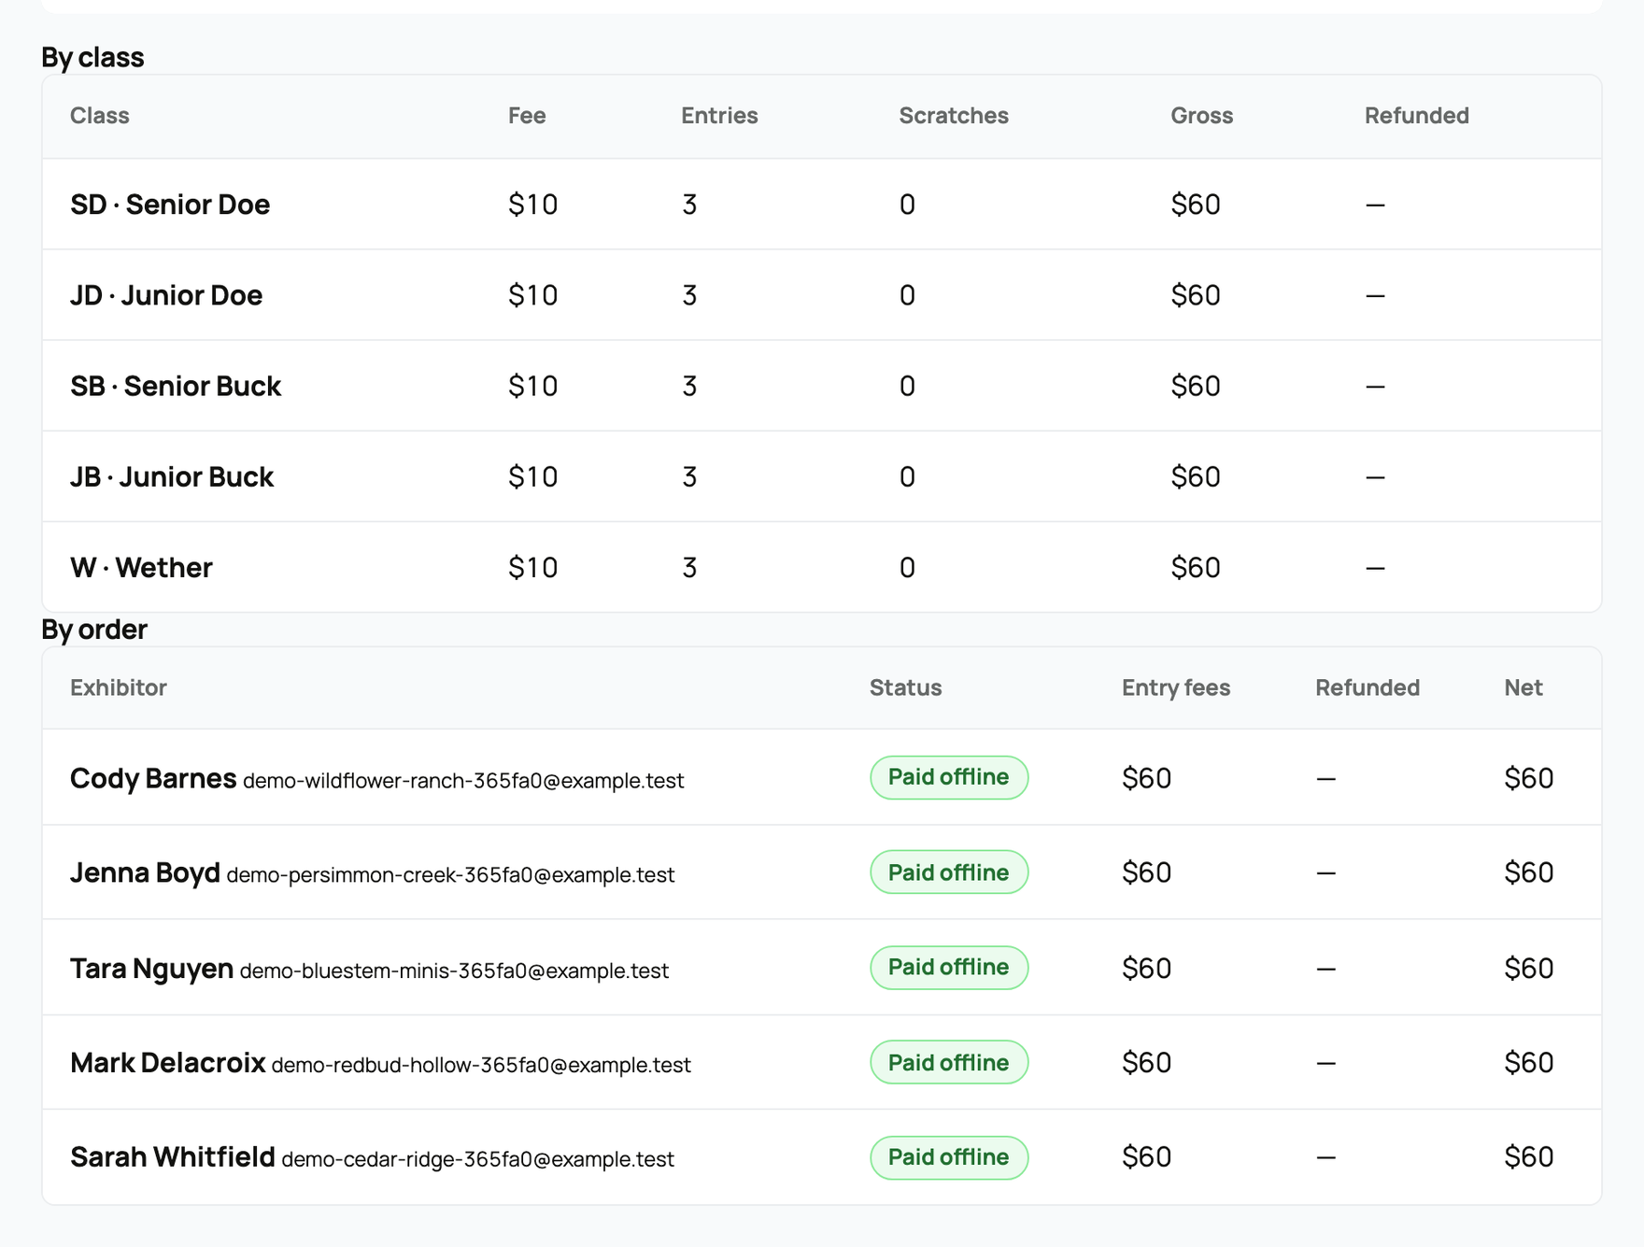
Task: Click the Net column header
Action: pyautogui.click(x=1524, y=687)
